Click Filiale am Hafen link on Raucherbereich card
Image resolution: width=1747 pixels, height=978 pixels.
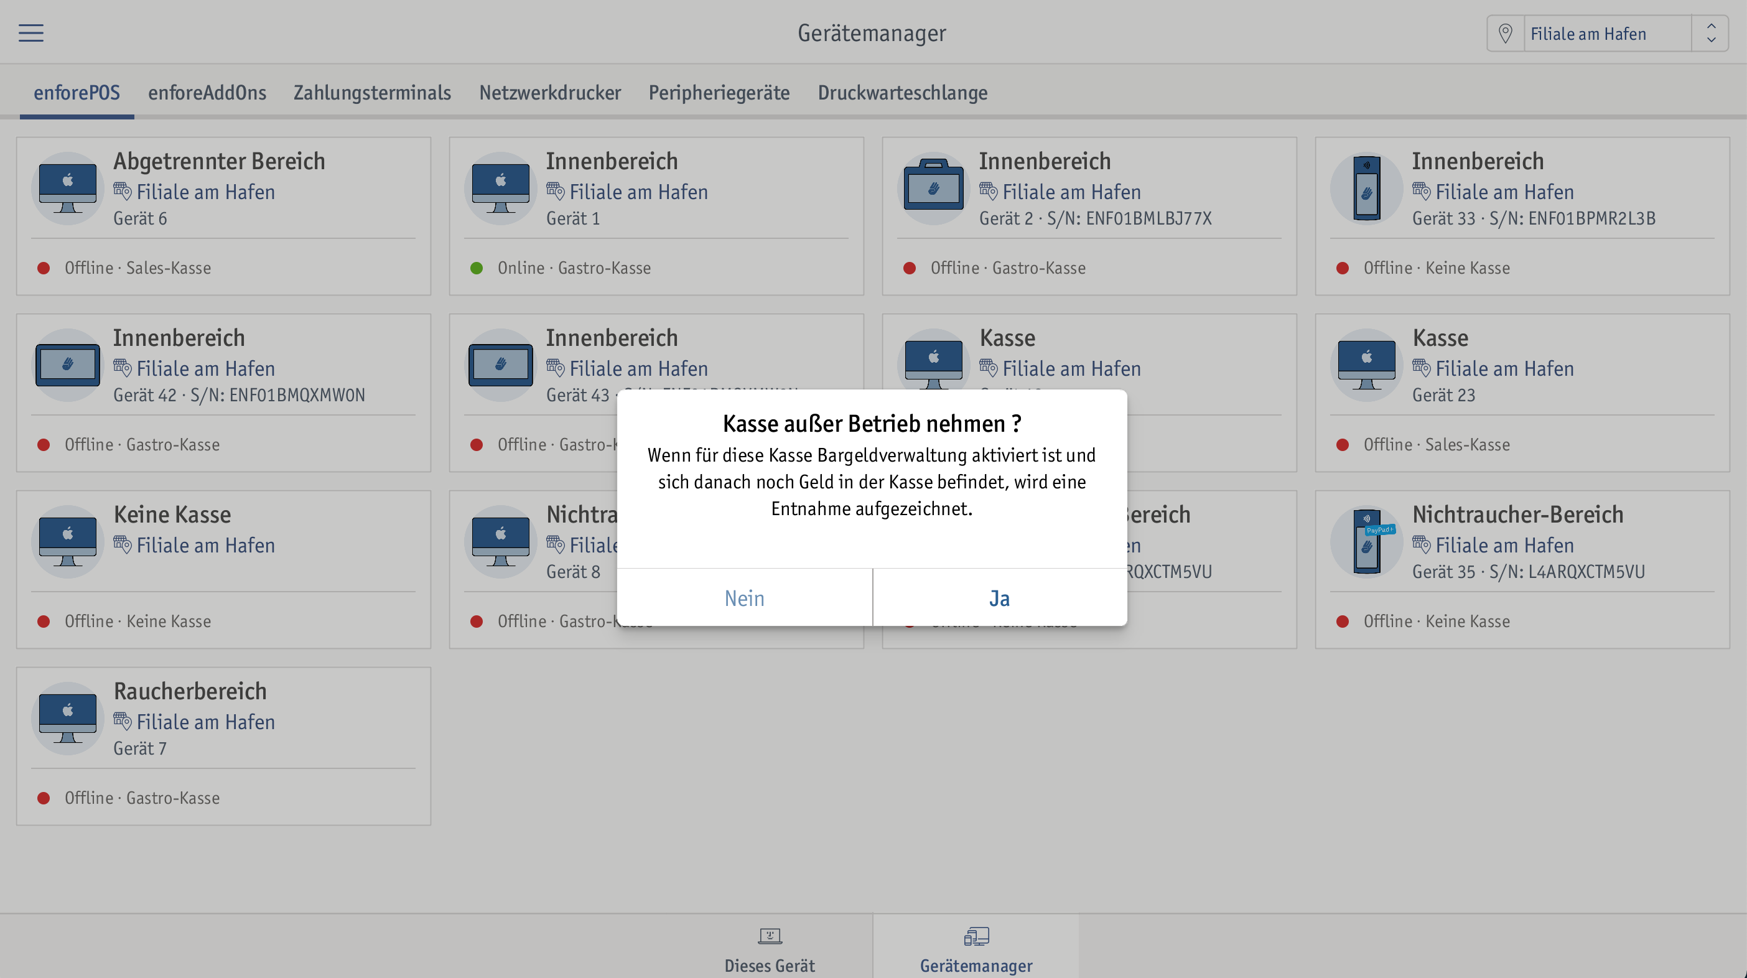point(205,722)
